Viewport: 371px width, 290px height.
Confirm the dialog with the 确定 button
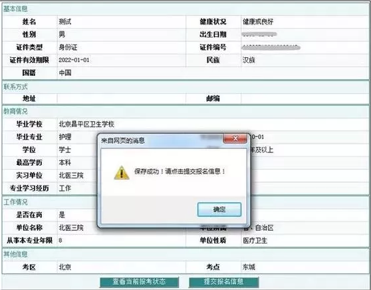tap(219, 210)
